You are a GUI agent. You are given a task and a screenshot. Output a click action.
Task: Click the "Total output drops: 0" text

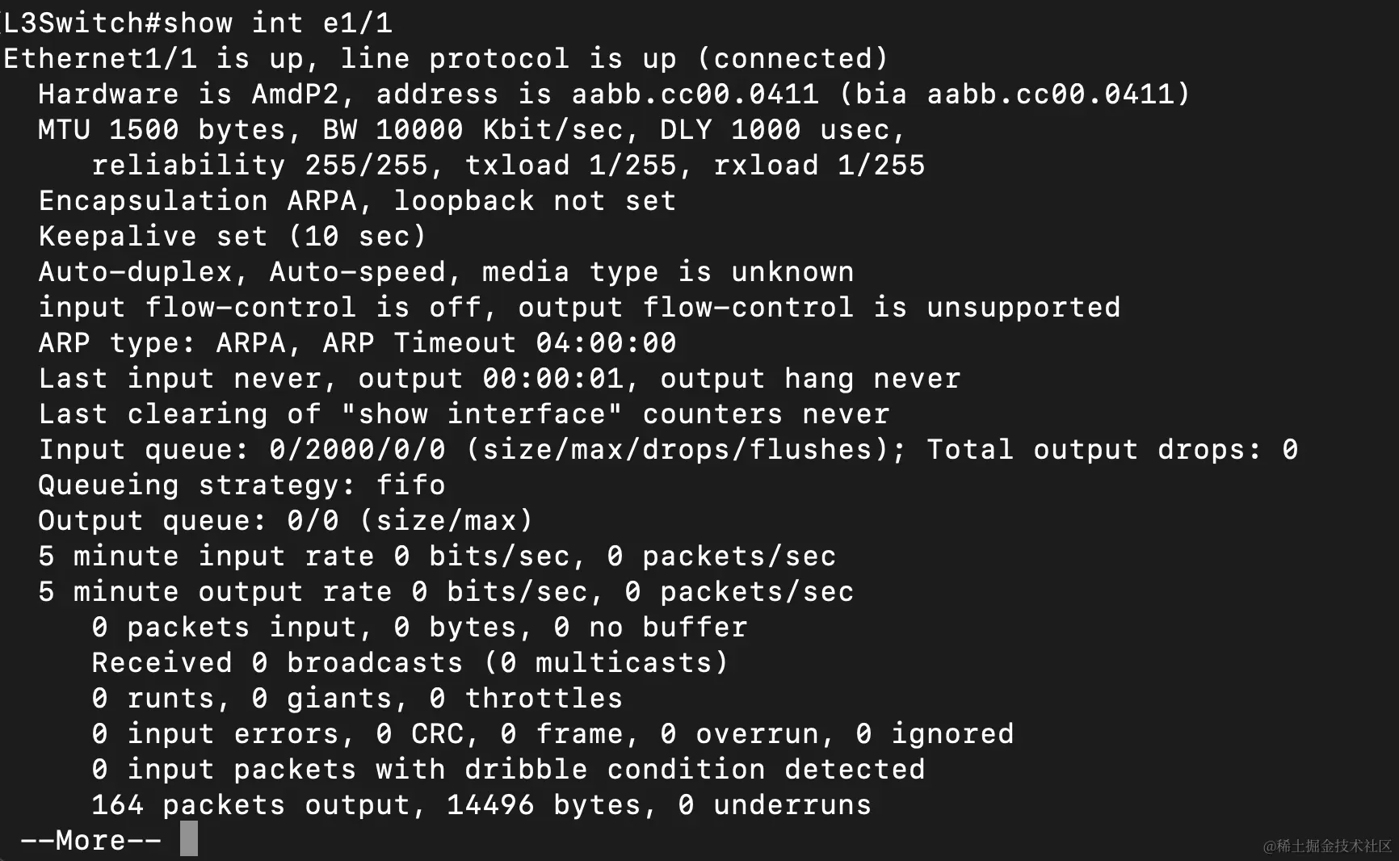click(1111, 450)
